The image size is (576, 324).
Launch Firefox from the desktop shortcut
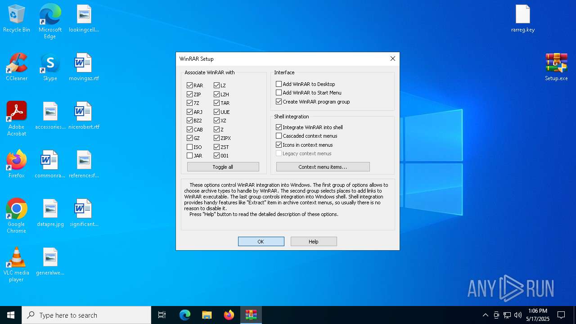(x=17, y=165)
